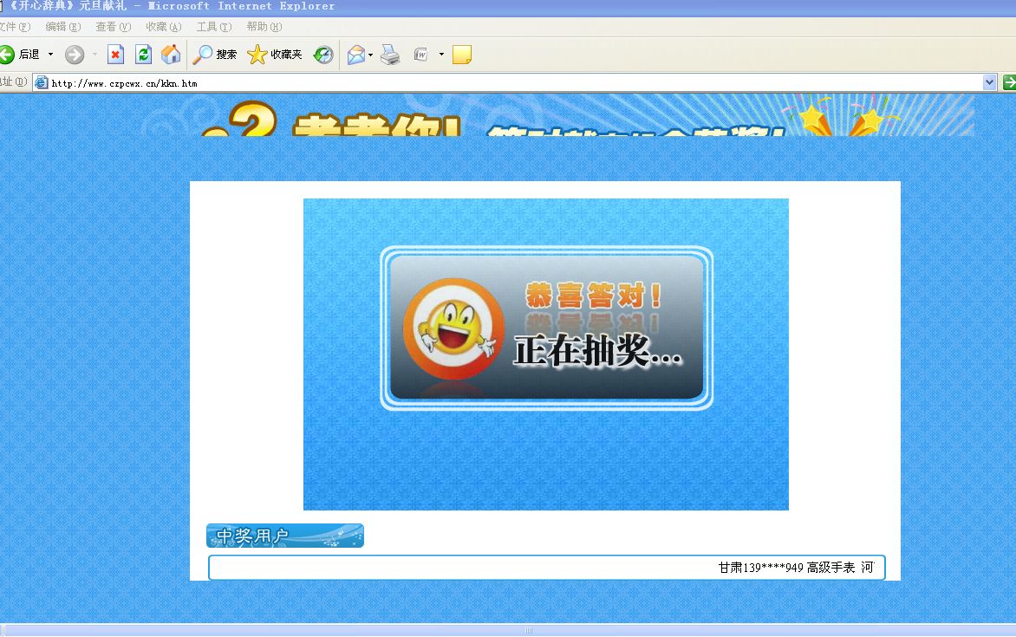Click the green 转到 Go arrow
The height and width of the screenshot is (637, 1016).
1008,82
